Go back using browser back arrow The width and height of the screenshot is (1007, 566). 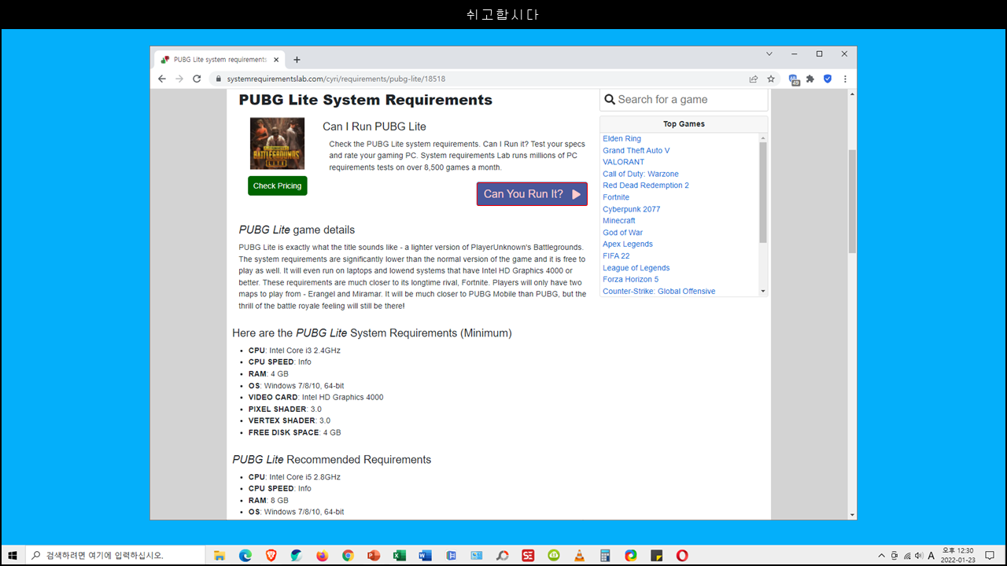[x=162, y=79]
